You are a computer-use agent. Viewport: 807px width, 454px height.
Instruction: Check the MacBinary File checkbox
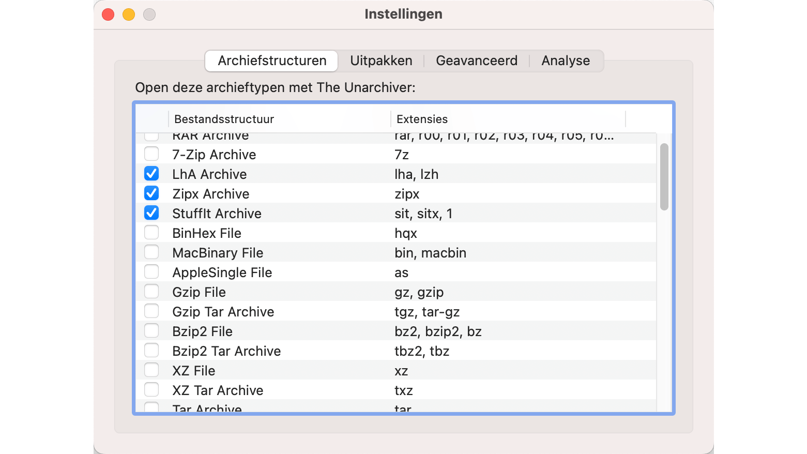pyautogui.click(x=151, y=252)
